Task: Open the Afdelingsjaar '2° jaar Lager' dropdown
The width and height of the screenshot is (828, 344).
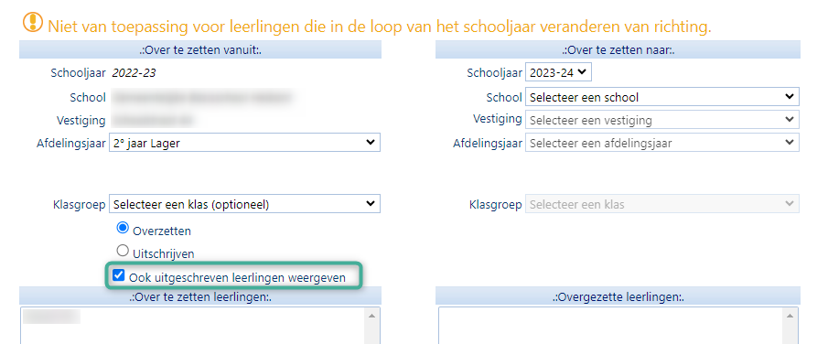Action: point(244,142)
